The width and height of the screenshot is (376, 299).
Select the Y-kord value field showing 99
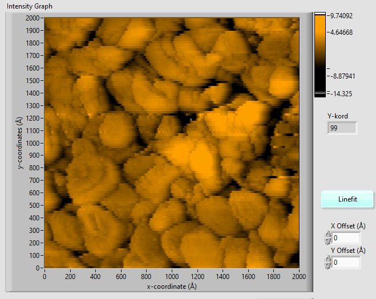pos(342,128)
